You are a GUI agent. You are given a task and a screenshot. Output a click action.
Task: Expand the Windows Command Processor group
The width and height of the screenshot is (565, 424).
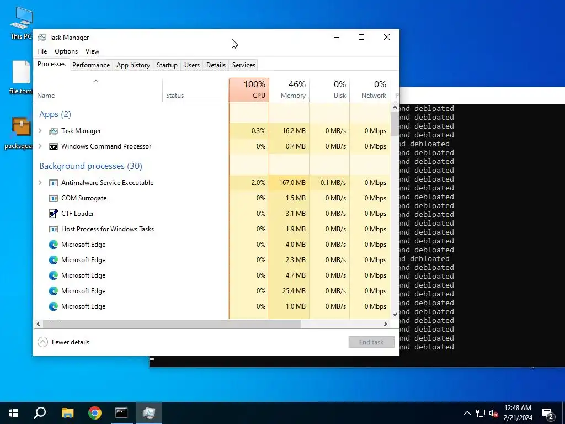(x=40, y=146)
